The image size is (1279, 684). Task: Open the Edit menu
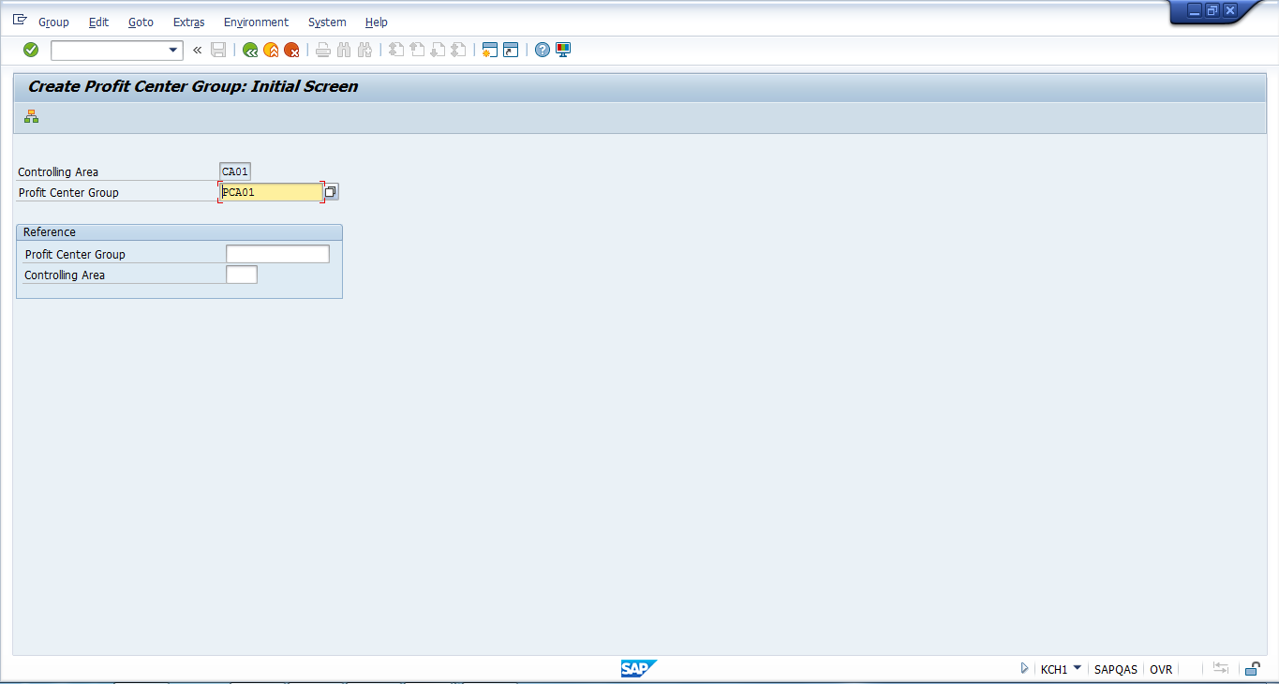[x=98, y=22]
